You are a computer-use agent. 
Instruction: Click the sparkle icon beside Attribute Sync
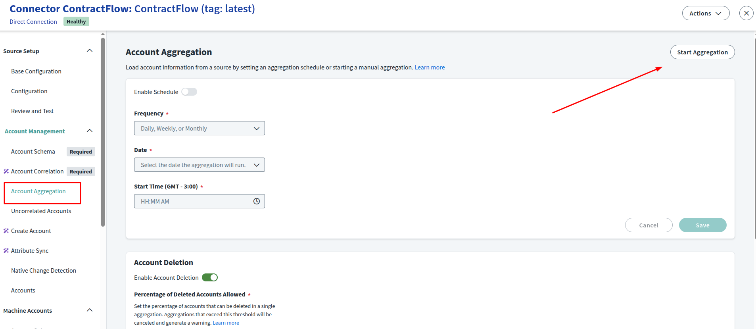[x=6, y=251]
